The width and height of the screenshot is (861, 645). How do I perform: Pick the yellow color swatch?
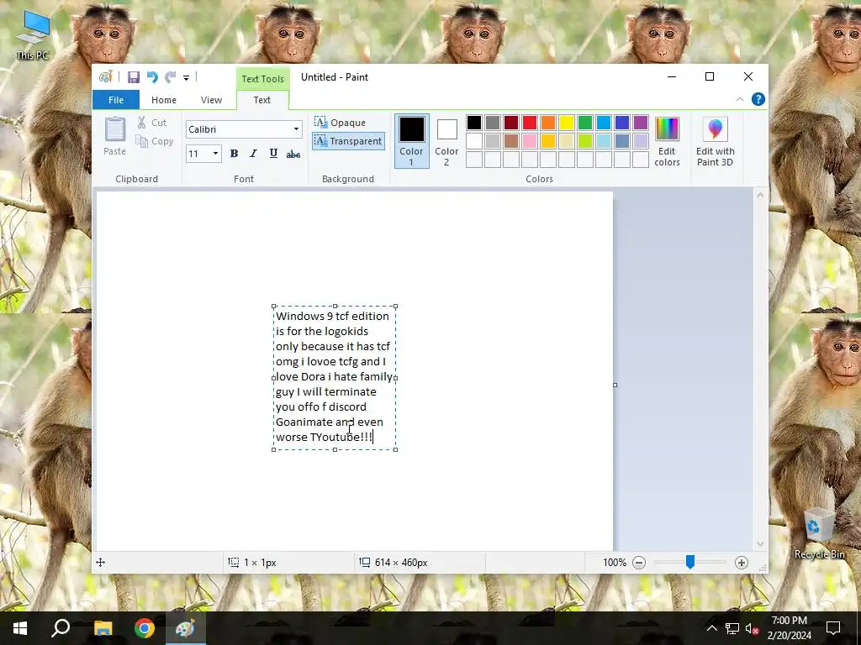(567, 123)
